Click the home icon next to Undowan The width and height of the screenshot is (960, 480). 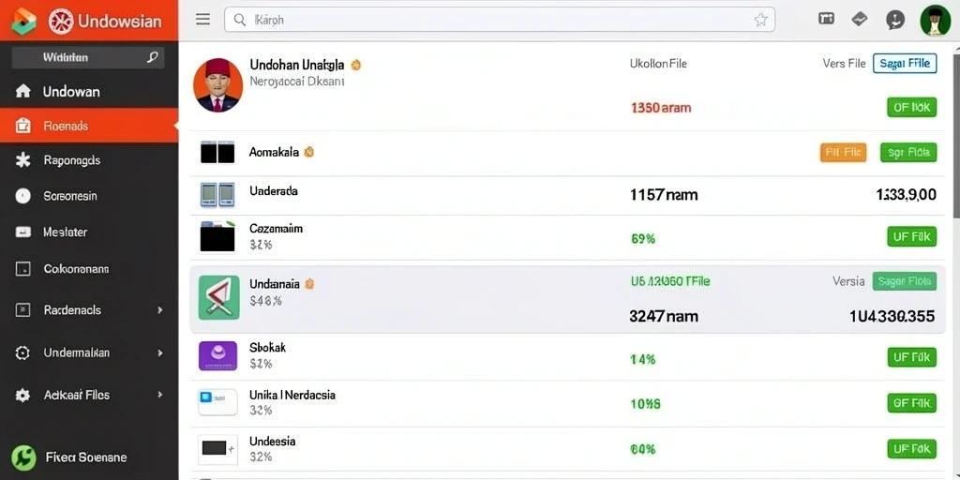tap(22, 92)
